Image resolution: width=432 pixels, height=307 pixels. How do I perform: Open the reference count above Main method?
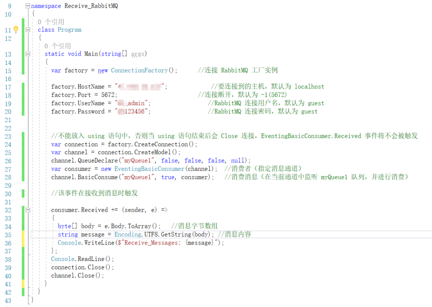pyautogui.click(x=58, y=46)
